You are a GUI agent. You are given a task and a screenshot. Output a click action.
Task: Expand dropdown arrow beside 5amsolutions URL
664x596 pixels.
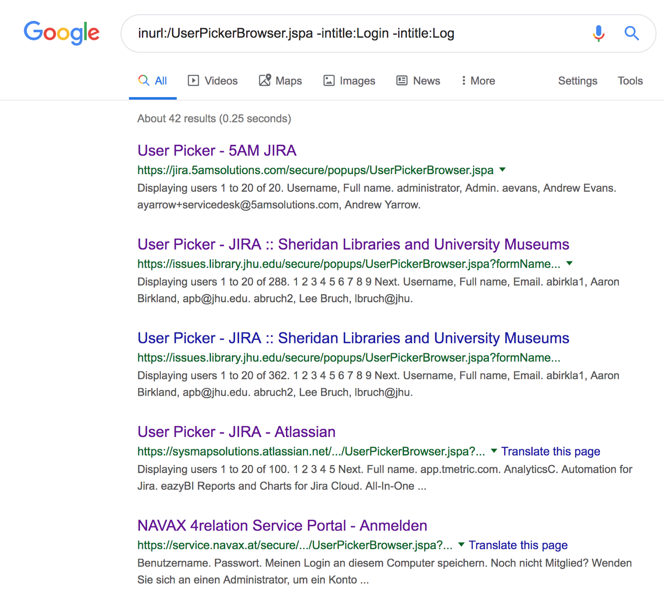point(503,169)
